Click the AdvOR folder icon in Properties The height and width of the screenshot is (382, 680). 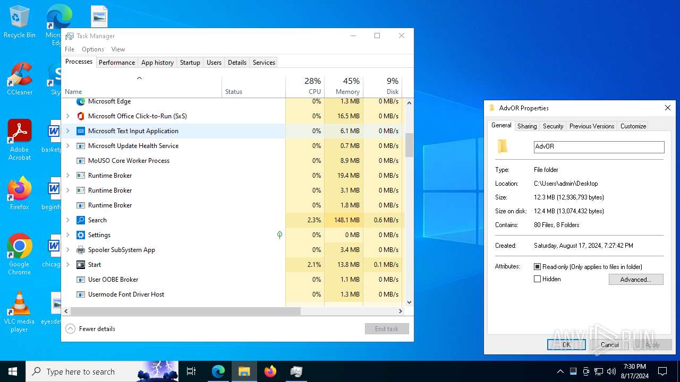tap(503, 146)
